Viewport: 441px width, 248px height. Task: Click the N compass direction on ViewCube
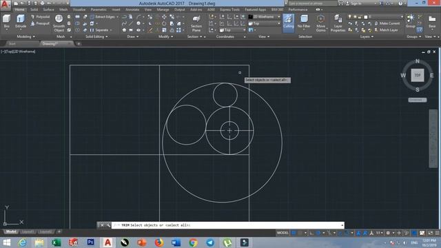(x=418, y=61)
